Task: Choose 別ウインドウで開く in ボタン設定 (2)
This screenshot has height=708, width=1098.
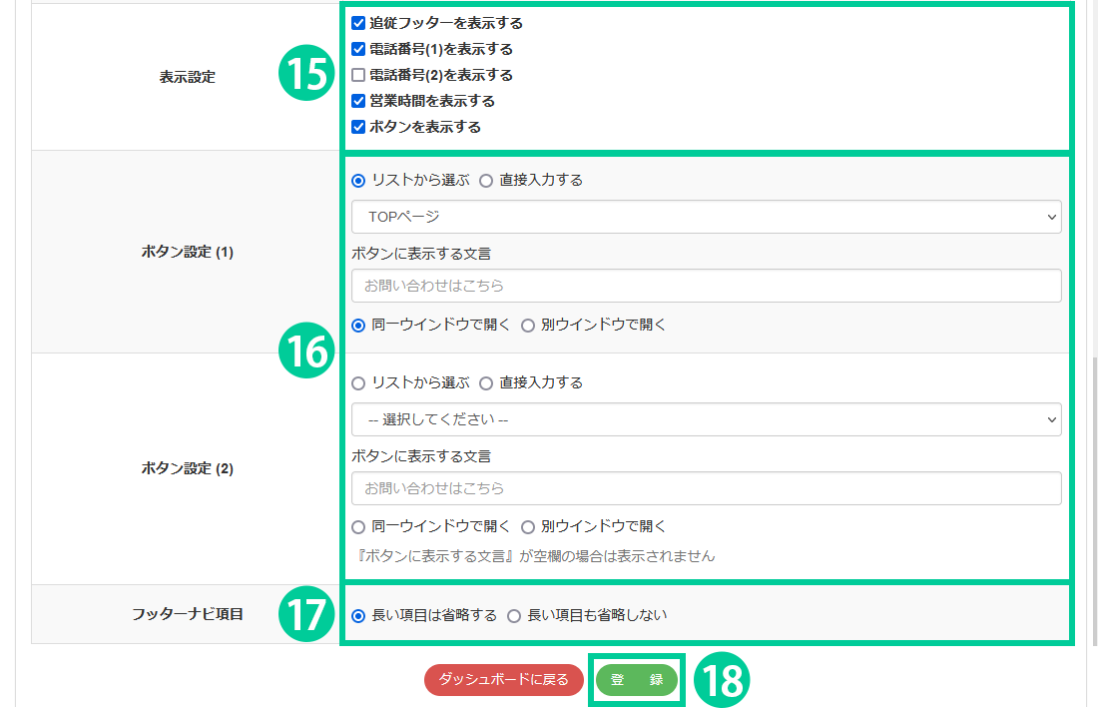Action: (528, 527)
